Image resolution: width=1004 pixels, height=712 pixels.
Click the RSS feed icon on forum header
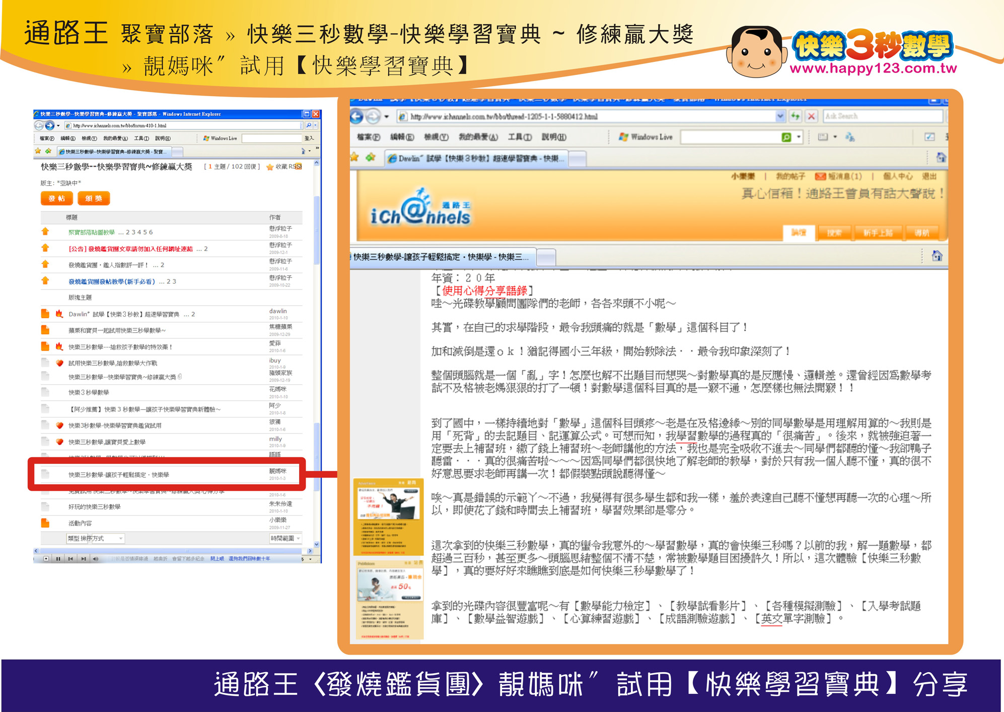pyautogui.click(x=298, y=167)
